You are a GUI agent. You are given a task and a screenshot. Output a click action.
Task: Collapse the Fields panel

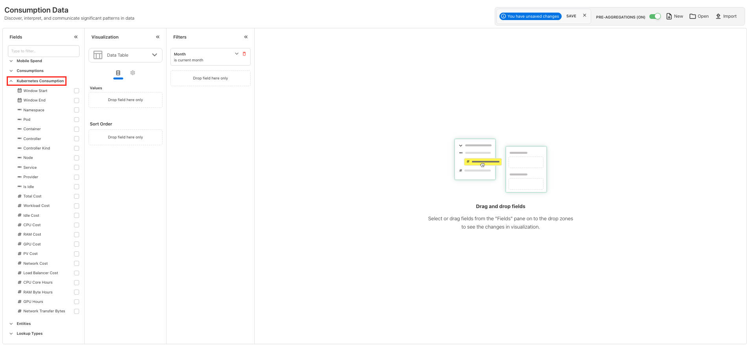76,37
